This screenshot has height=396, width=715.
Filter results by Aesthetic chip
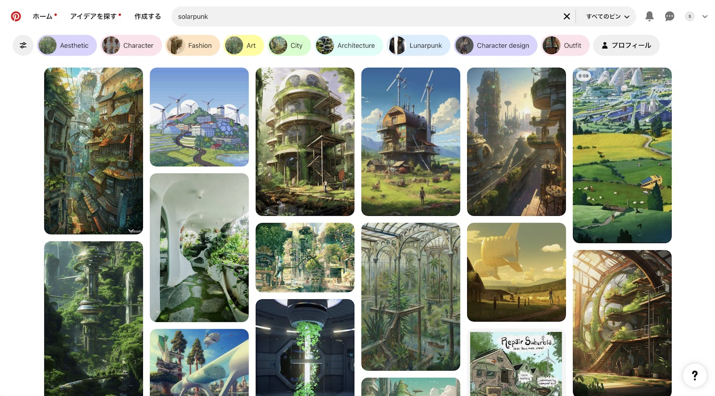click(x=67, y=45)
